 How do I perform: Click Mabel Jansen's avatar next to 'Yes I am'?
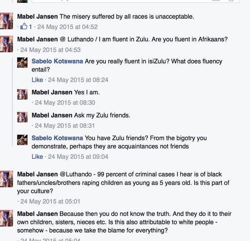[22, 94]
